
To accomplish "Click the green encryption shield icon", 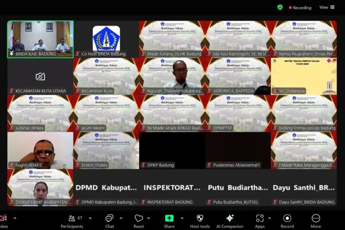I will point(280,7).
